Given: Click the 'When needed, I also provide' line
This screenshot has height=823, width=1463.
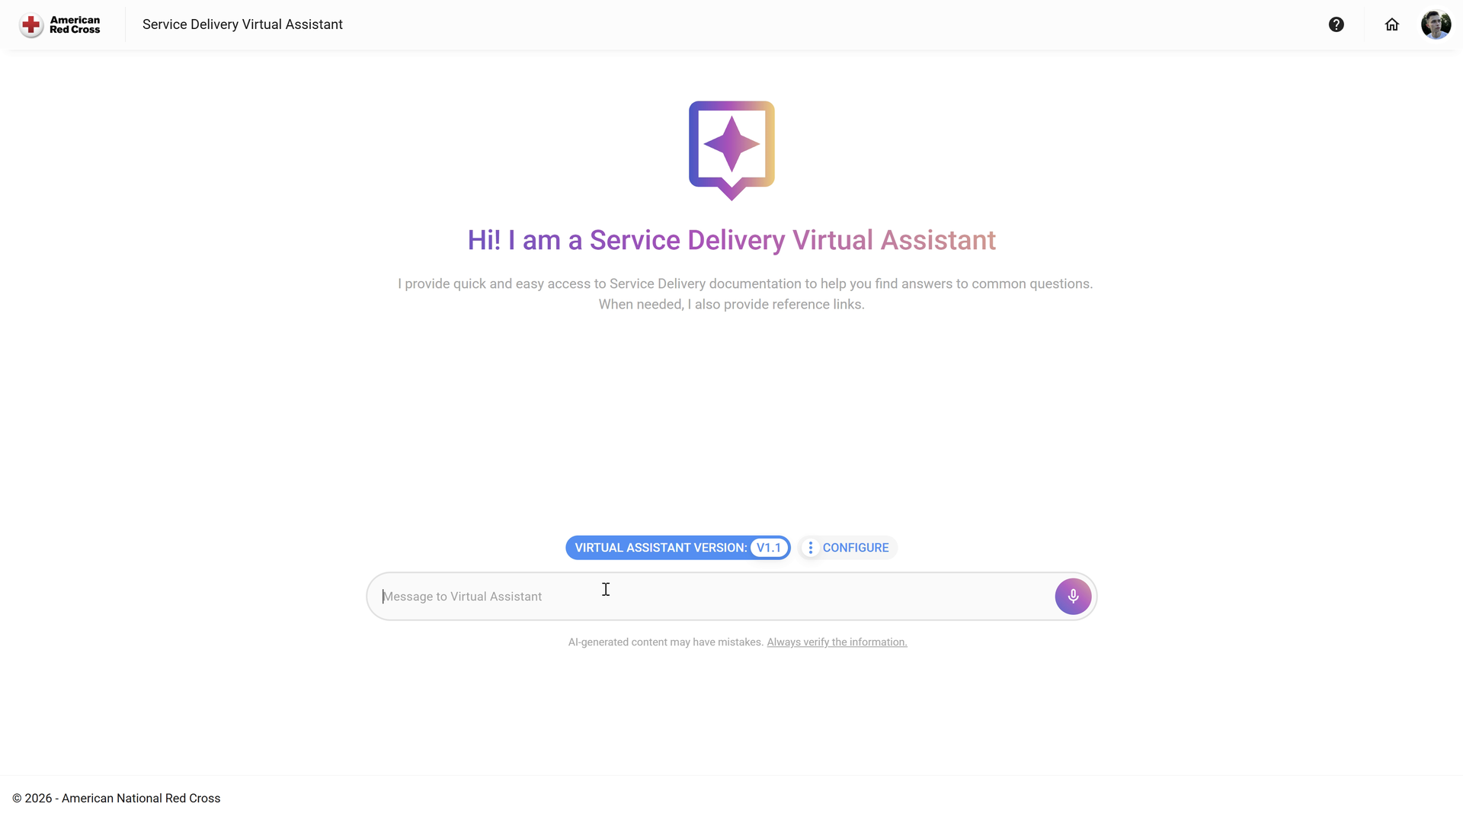Looking at the screenshot, I should (731, 304).
